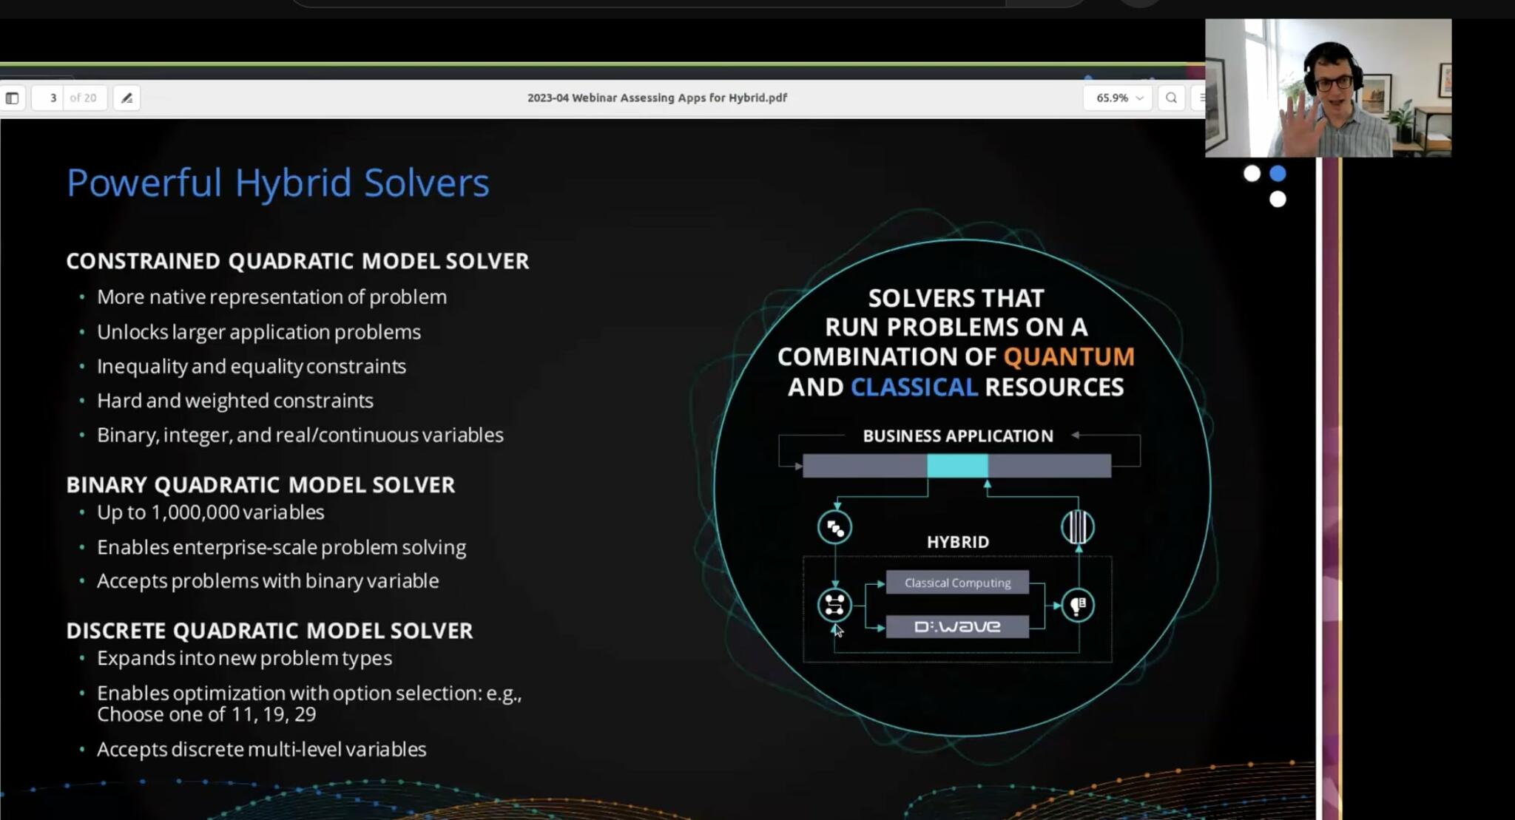Screen dimensions: 1515x820
Task: Click the Classical Computing box
Action: coord(957,583)
